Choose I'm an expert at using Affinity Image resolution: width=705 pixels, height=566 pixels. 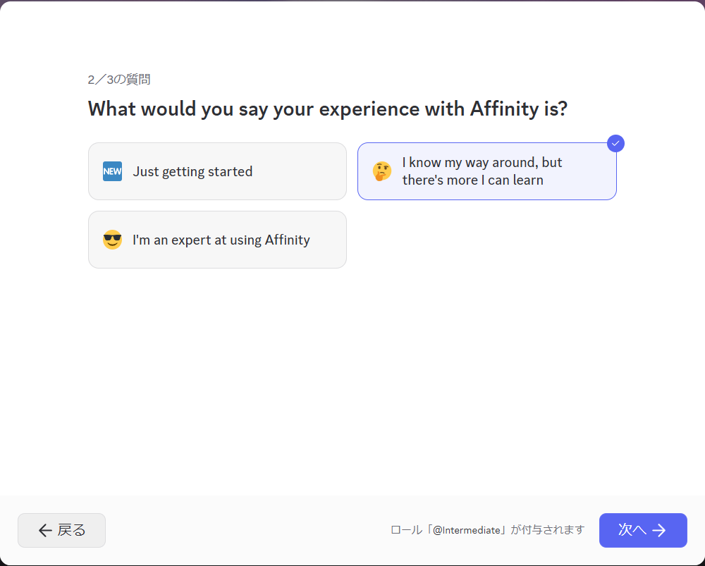(x=217, y=240)
